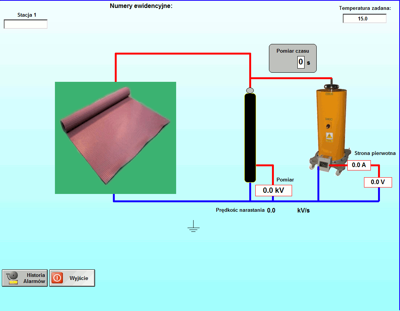Click the orange high-voltage transformer image
Image resolution: width=400 pixels, height=311 pixels.
331,127
